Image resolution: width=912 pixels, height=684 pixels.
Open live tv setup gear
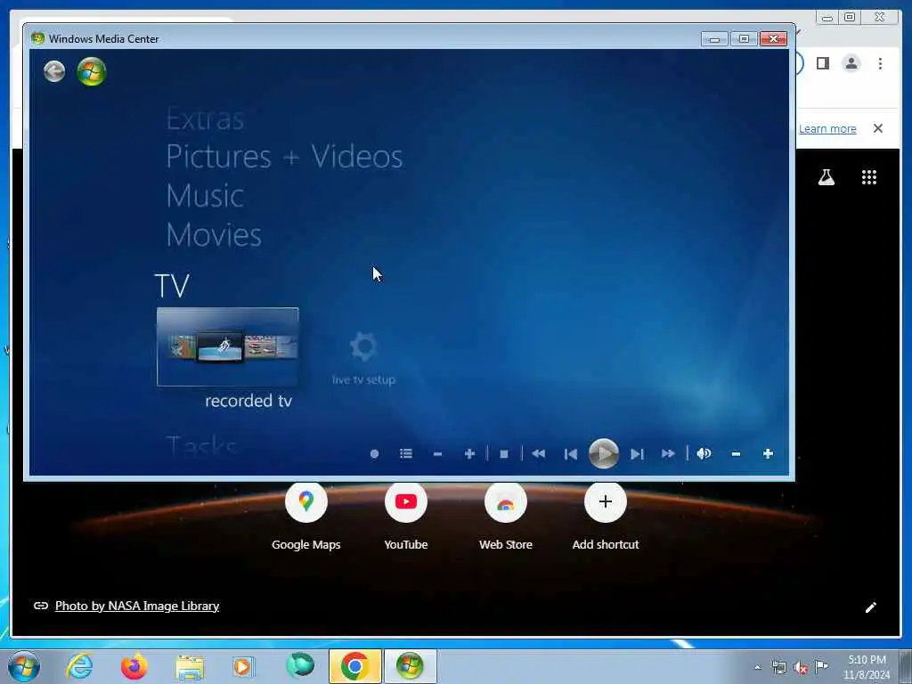click(363, 358)
